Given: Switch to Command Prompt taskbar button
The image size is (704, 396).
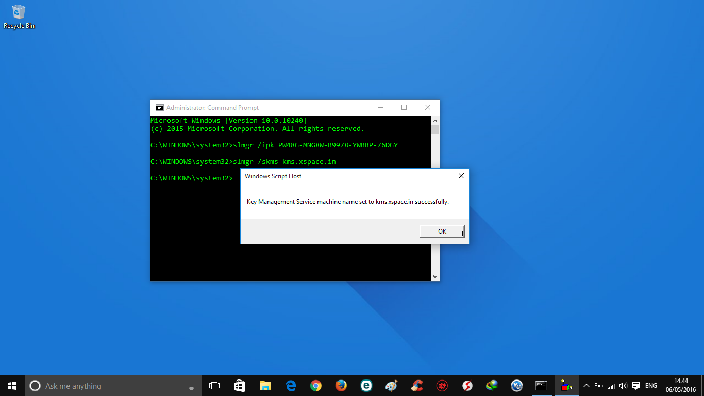Looking at the screenshot, I should point(541,386).
